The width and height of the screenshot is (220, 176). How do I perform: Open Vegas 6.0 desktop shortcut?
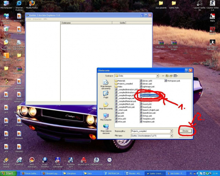click(x=6, y=57)
